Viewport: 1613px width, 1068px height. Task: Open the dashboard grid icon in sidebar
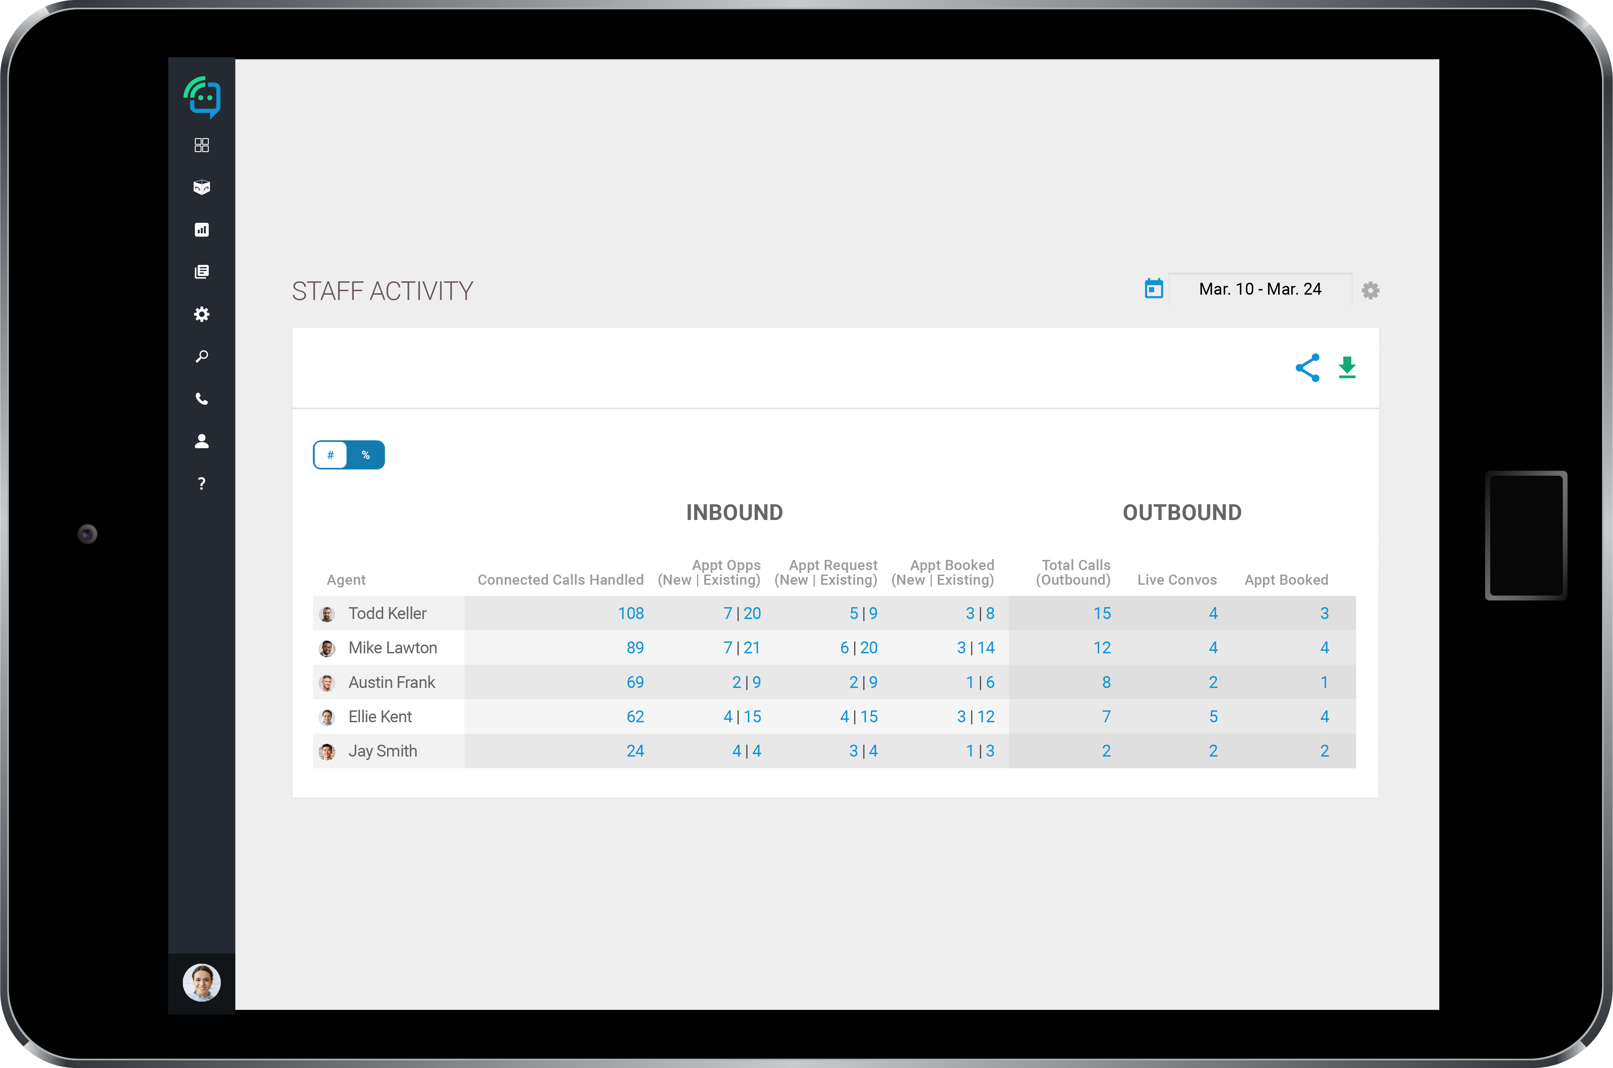click(202, 145)
